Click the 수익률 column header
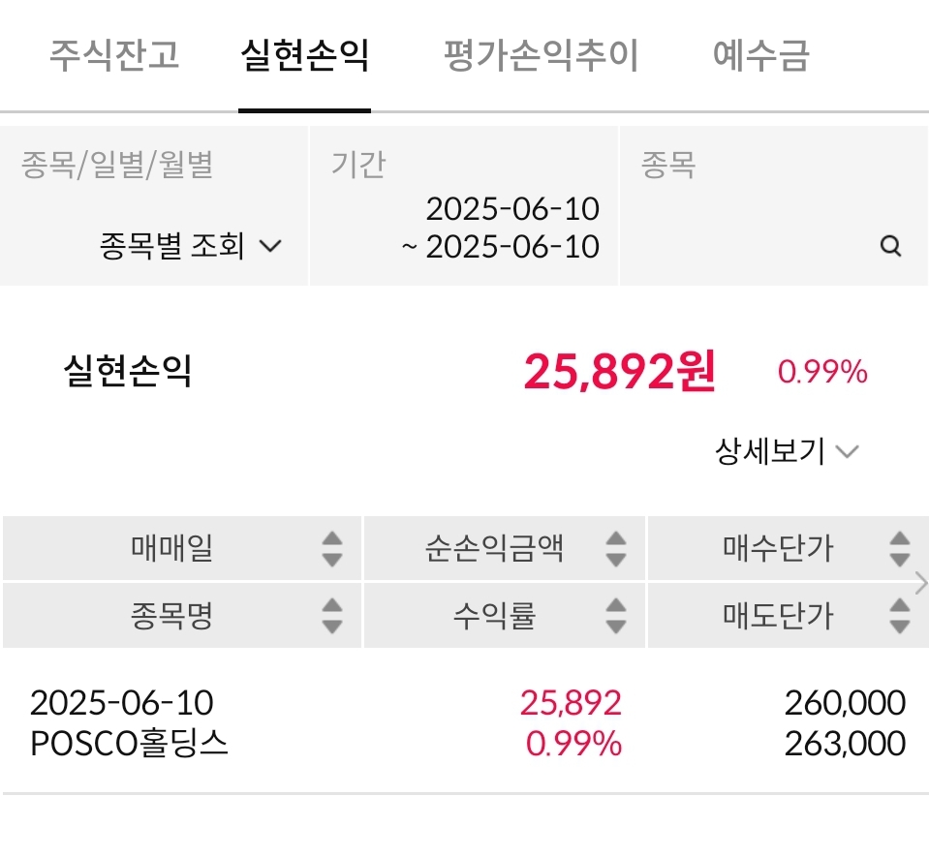The height and width of the screenshot is (857, 929). 494,615
